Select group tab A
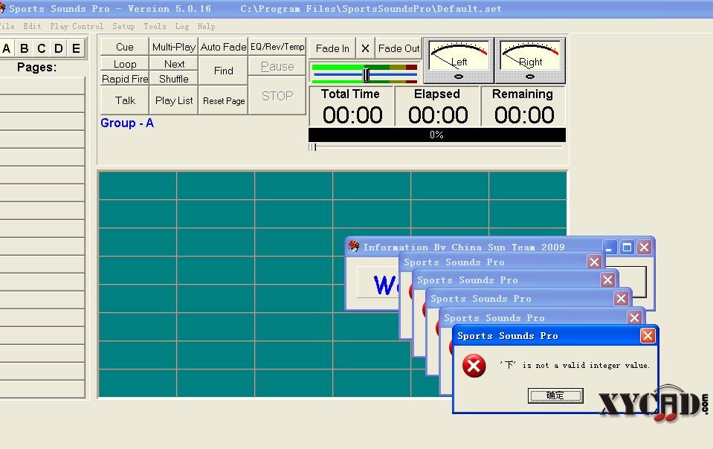 pos(7,48)
